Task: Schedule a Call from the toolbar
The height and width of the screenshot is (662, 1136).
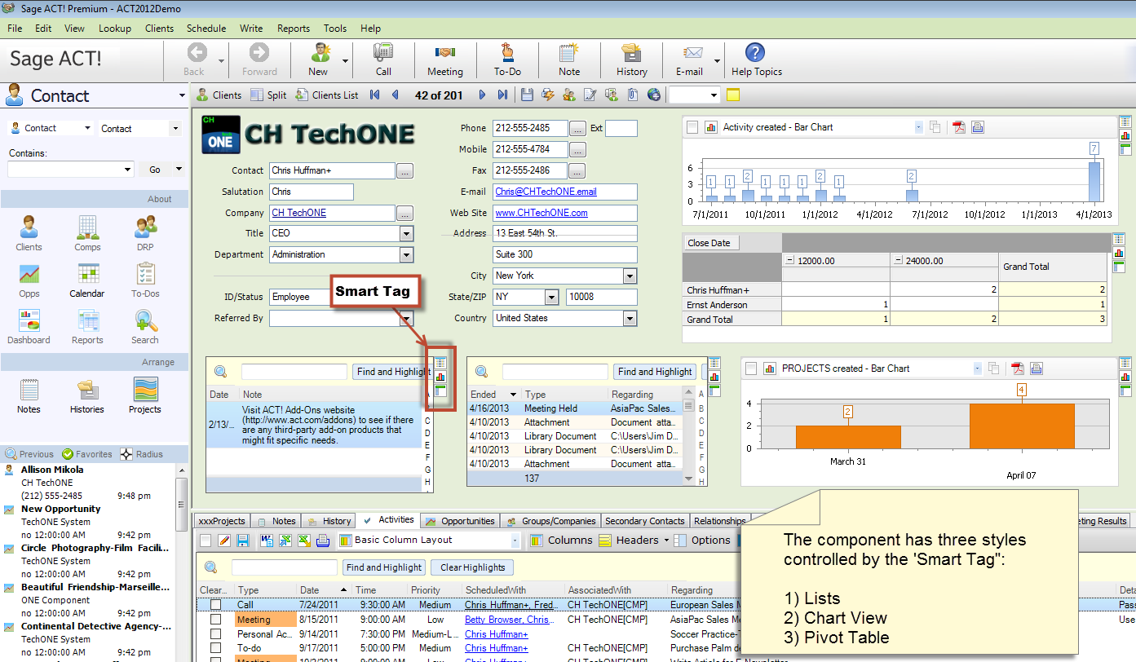Action: [383, 60]
